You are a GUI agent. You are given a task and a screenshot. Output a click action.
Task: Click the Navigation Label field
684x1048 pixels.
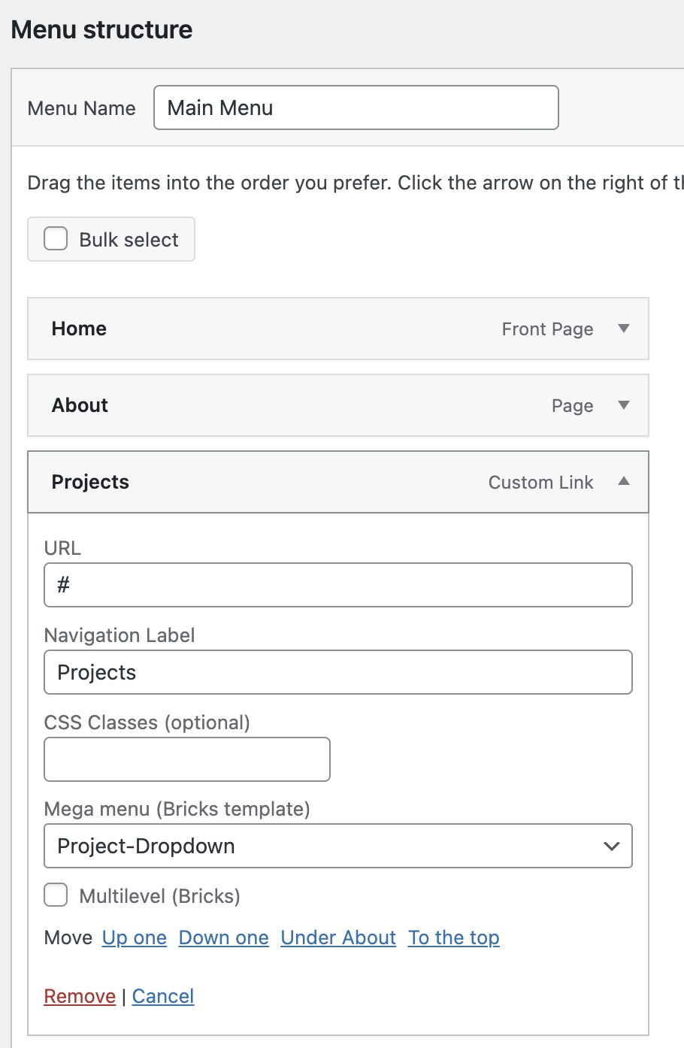coord(338,672)
